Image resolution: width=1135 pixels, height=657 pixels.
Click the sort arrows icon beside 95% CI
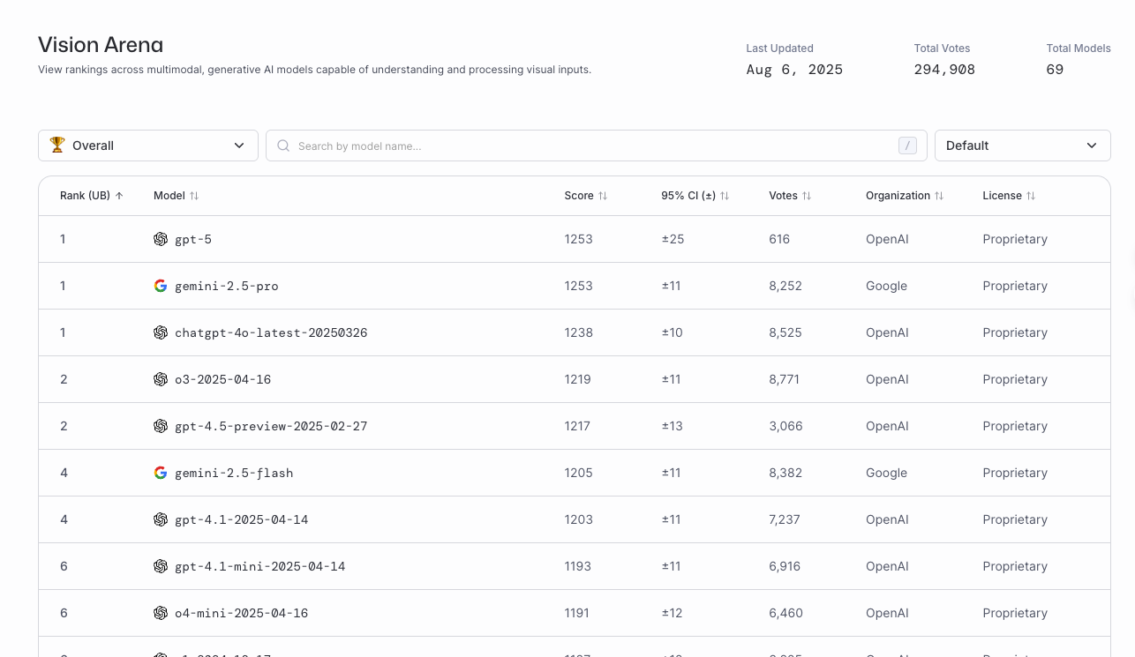pyautogui.click(x=725, y=196)
